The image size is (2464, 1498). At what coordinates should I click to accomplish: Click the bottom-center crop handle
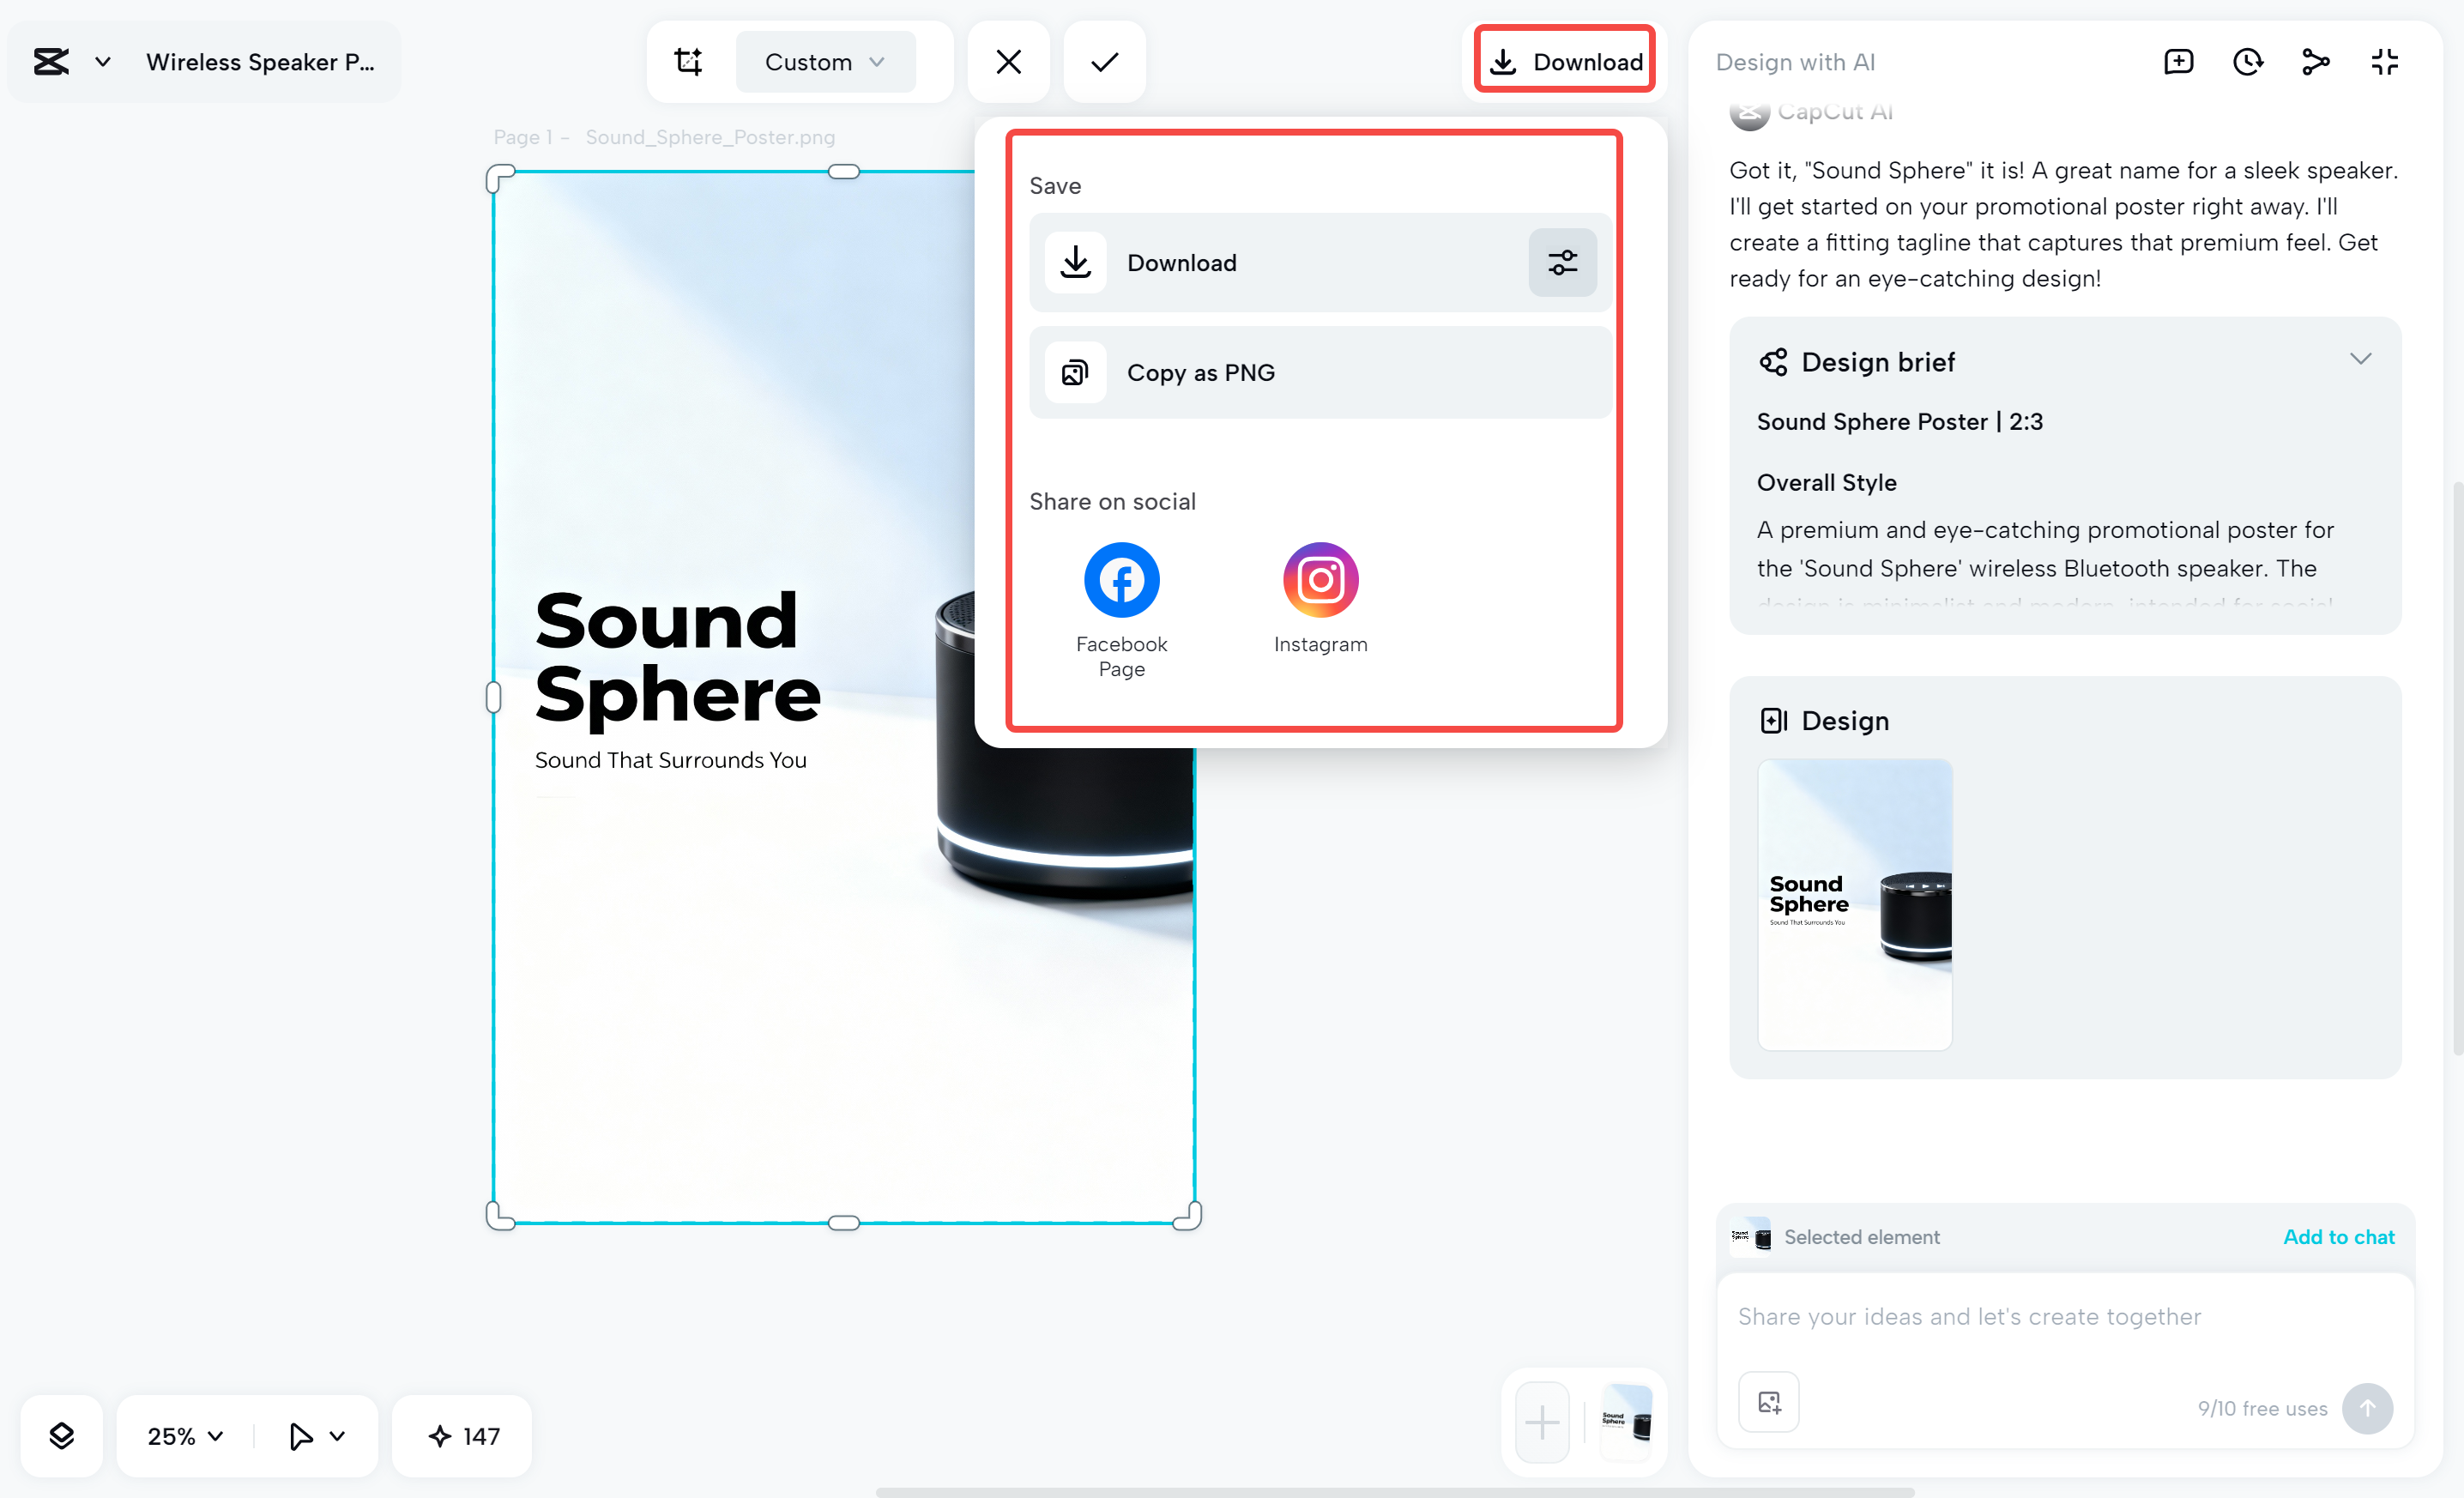point(844,1223)
